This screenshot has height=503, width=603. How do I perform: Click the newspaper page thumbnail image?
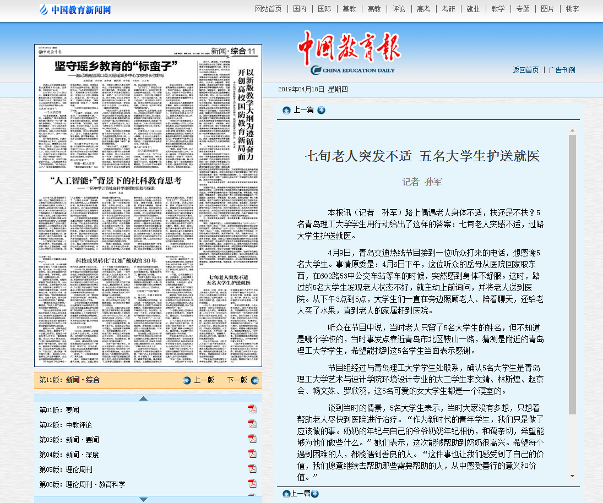148,205
